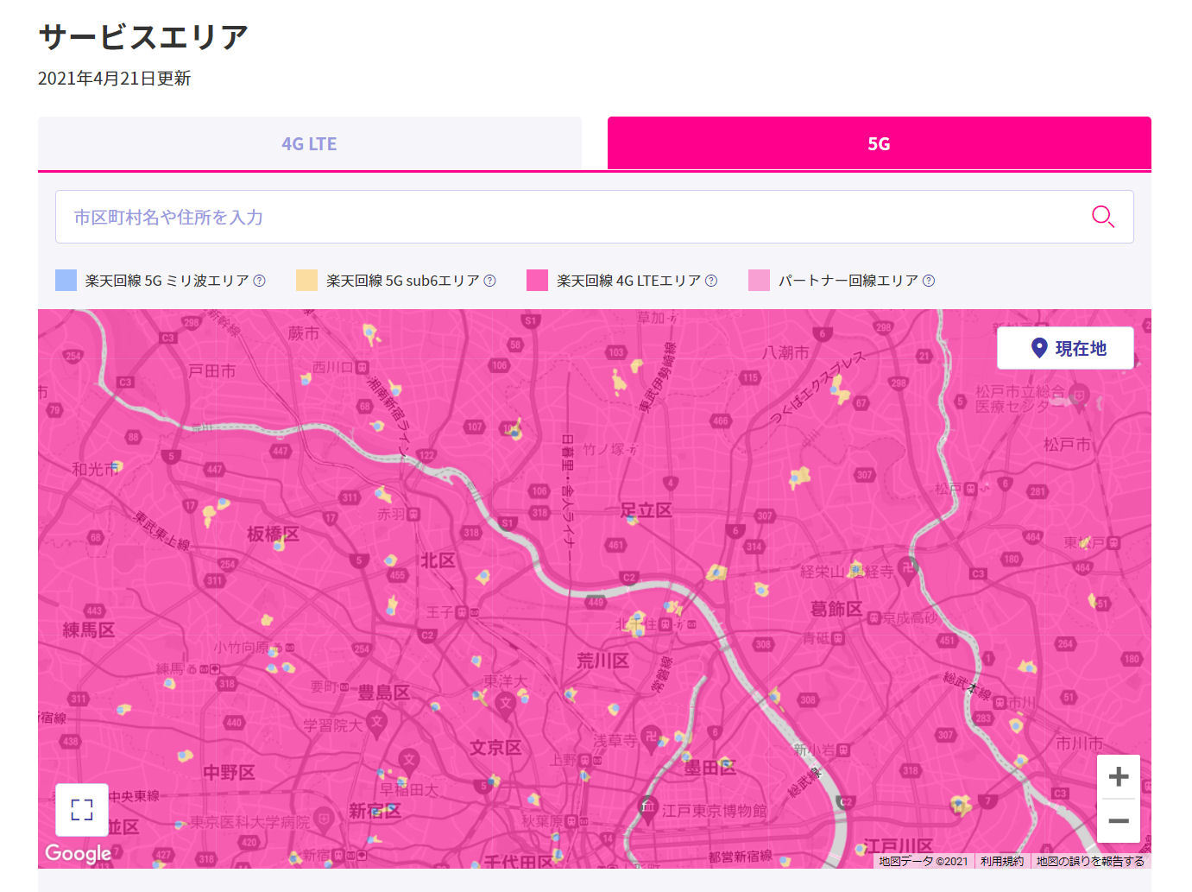This screenshot has height=892, width=1192.
Task: Select the 5G coverage tab
Action: click(878, 143)
